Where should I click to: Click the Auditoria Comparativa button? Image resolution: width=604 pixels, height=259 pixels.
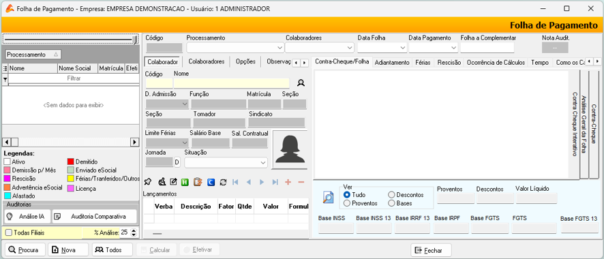click(x=94, y=217)
